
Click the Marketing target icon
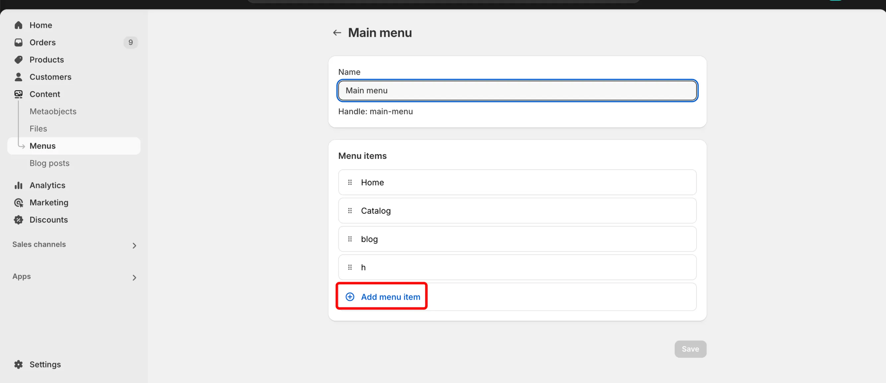pos(19,203)
